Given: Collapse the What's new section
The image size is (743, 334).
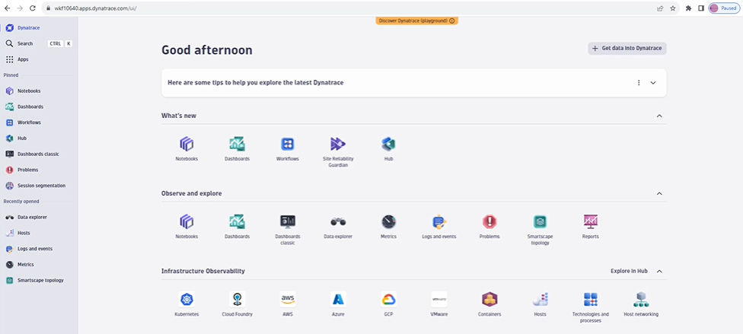Looking at the screenshot, I should (x=659, y=116).
